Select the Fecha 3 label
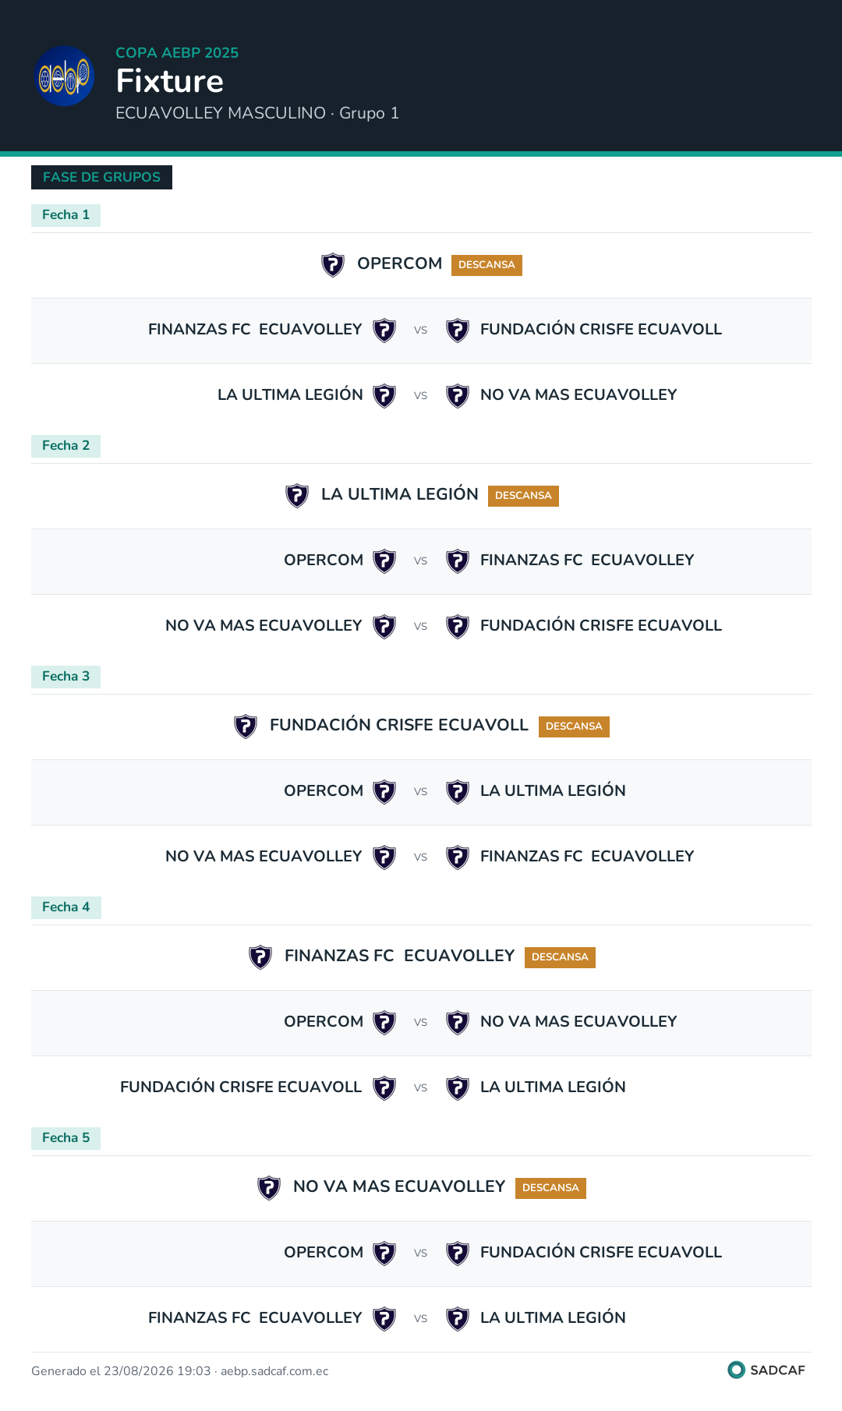 [65, 677]
